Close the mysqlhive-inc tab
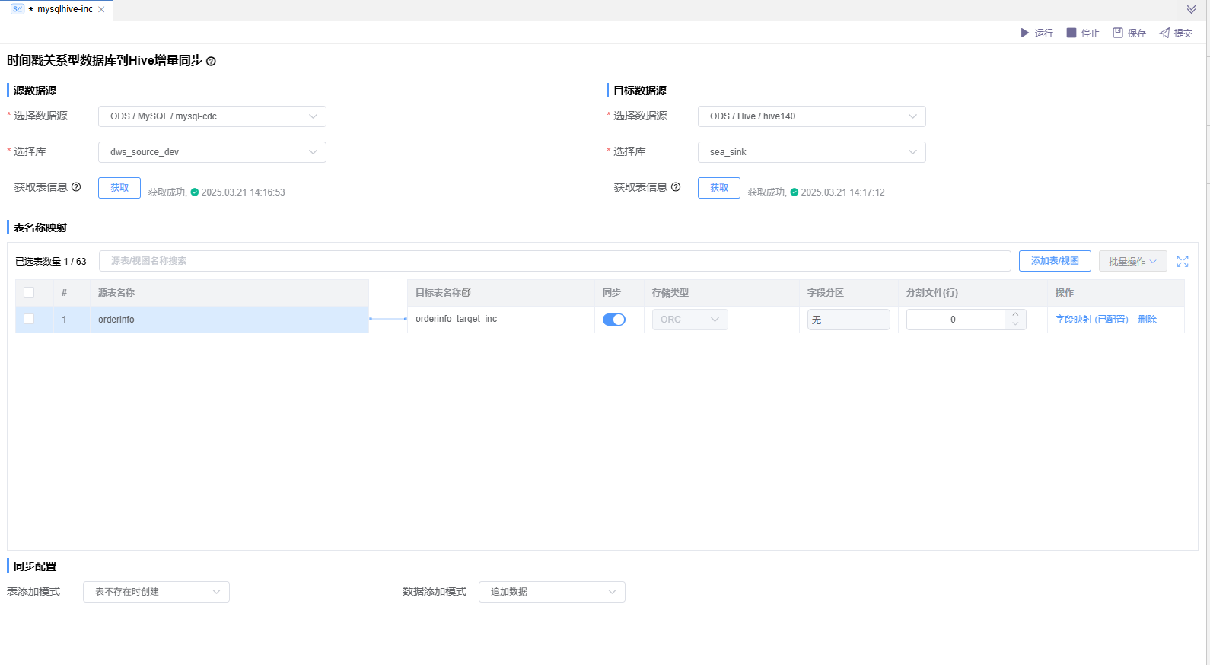Image resolution: width=1210 pixels, height=665 pixels. [x=101, y=10]
